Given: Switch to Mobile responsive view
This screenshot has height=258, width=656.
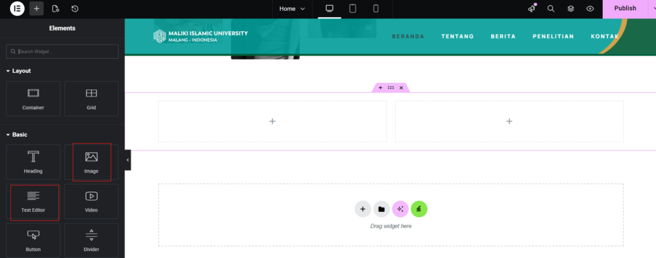Looking at the screenshot, I should (x=376, y=8).
